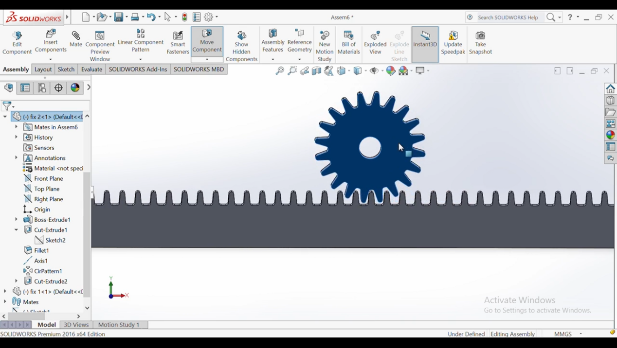Click Update Speedpak

tap(453, 43)
